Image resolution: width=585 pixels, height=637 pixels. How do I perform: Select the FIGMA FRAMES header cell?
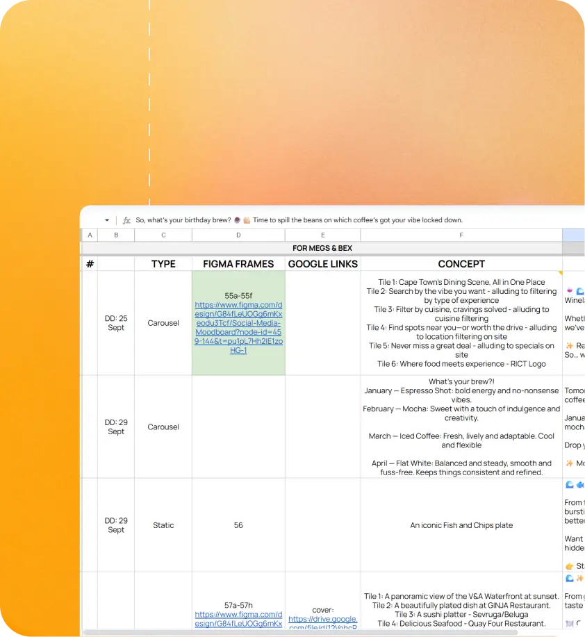pyautogui.click(x=238, y=264)
